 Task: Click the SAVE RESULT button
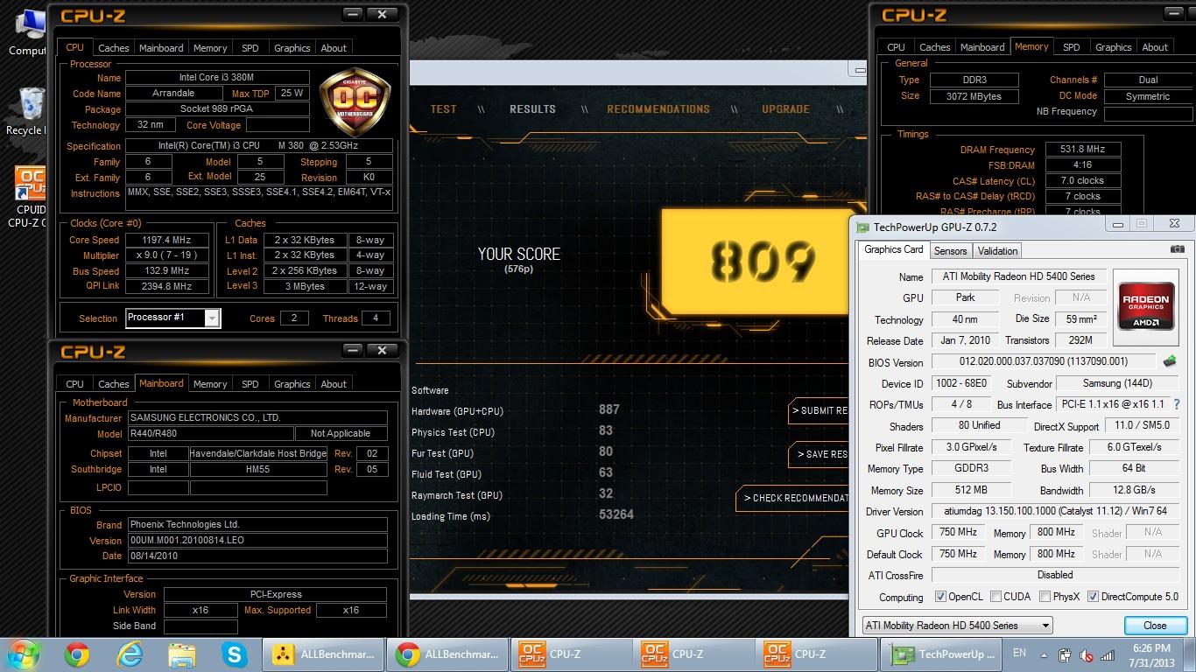[820, 454]
